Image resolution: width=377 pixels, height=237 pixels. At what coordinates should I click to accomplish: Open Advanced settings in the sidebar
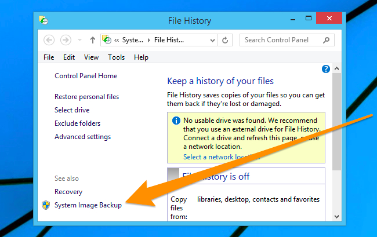(82, 137)
